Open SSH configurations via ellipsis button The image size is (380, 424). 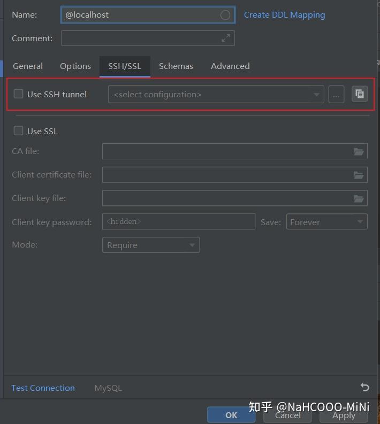[336, 95]
